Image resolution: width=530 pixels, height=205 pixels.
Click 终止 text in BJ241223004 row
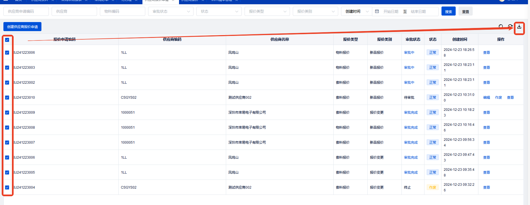click(x=407, y=187)
